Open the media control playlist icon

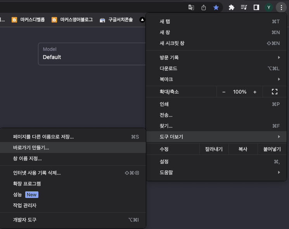(x=244, y=7)
